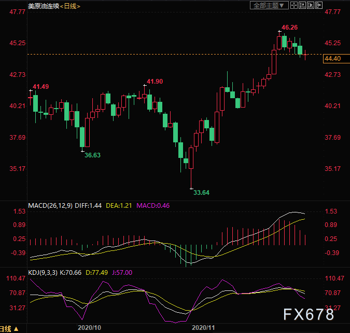Click the 2020/10 date label on time axis
Viewport: 350px width, 333px height.
[x=89, y=328]
